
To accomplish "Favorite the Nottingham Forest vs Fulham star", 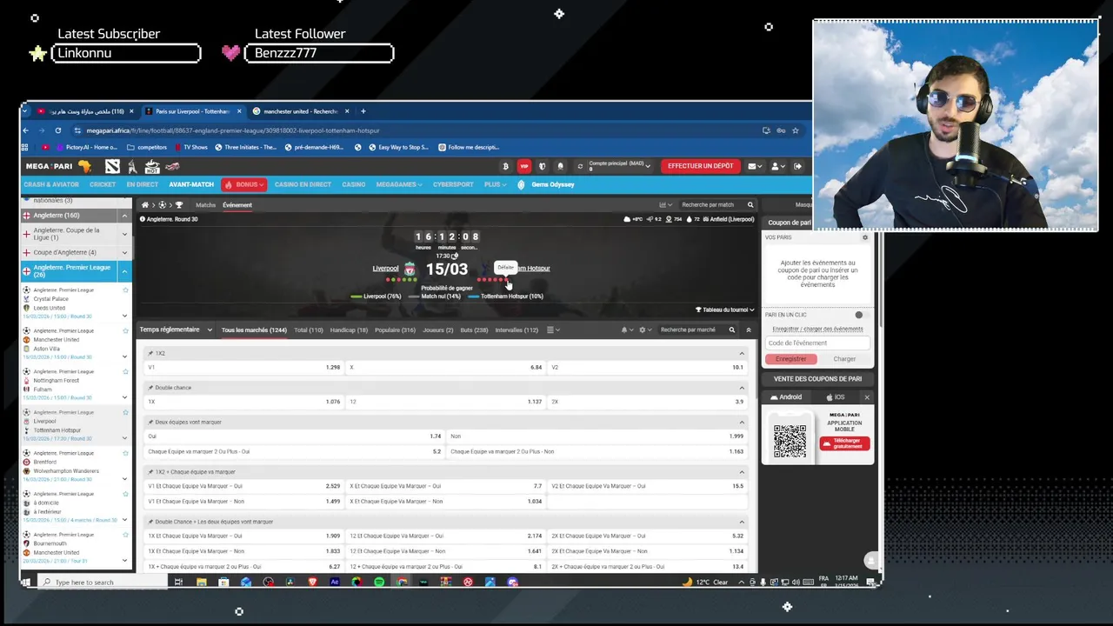I will [x=125, y=371].
